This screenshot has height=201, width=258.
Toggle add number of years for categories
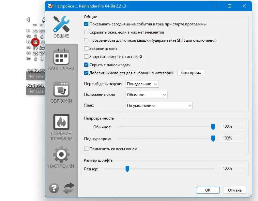[x=86, y=73]
